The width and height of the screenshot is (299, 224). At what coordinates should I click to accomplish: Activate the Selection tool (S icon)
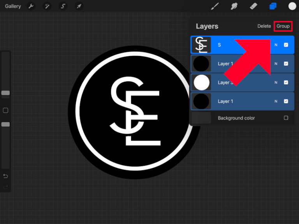pos(63,6)
